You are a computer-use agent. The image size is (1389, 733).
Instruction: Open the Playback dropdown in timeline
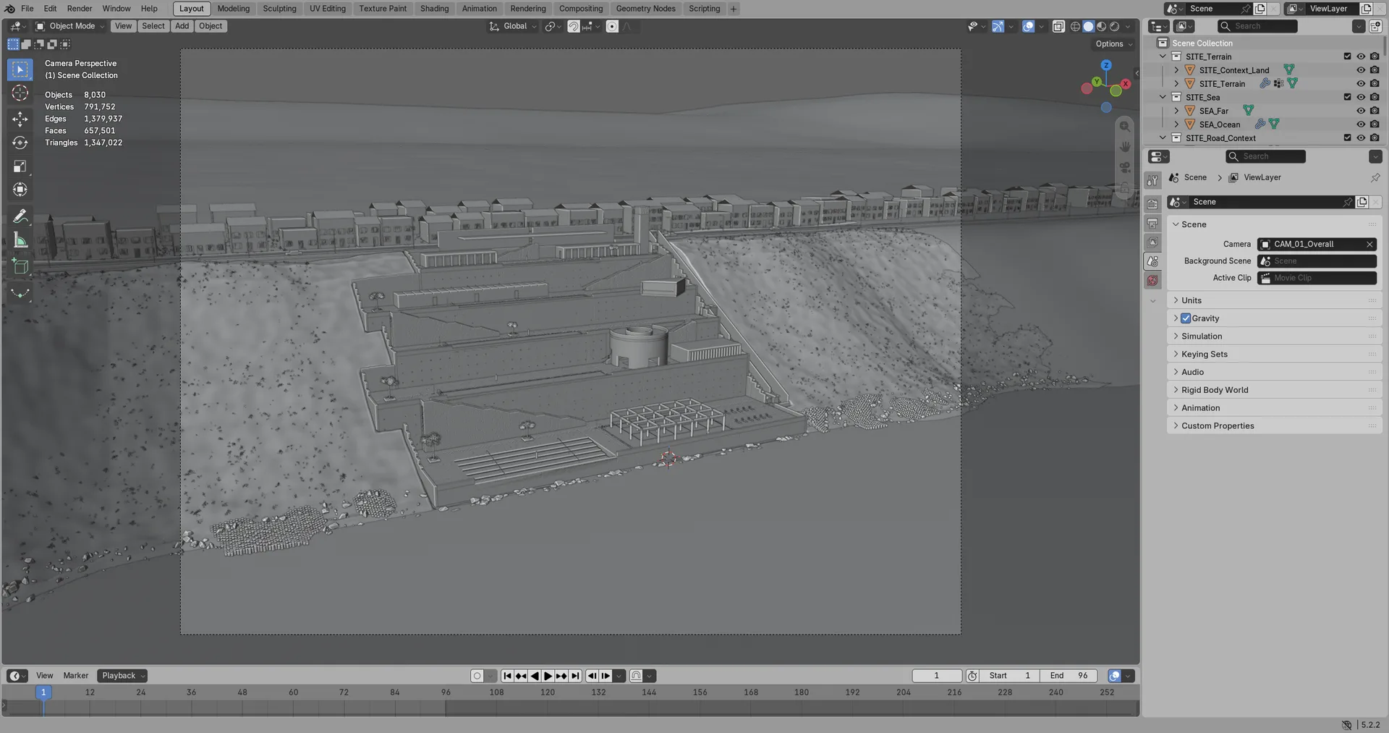(122, 676)
